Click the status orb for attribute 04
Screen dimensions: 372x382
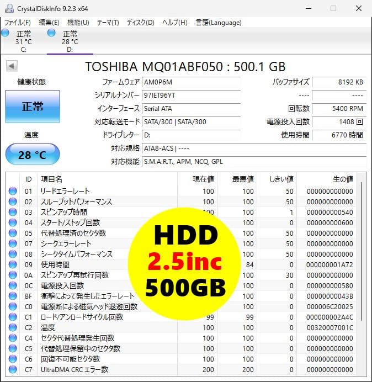(13, 222)
